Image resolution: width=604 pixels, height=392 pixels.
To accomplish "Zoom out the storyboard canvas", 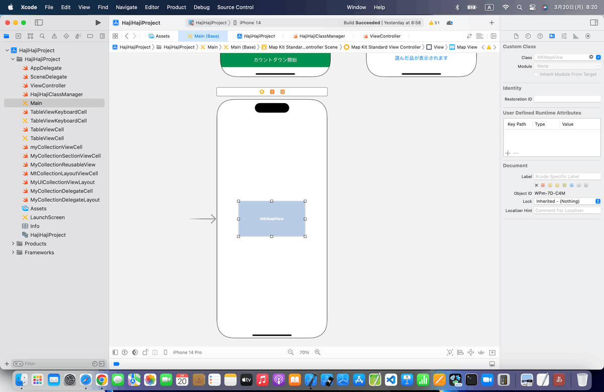I will (x=290, y=352).
